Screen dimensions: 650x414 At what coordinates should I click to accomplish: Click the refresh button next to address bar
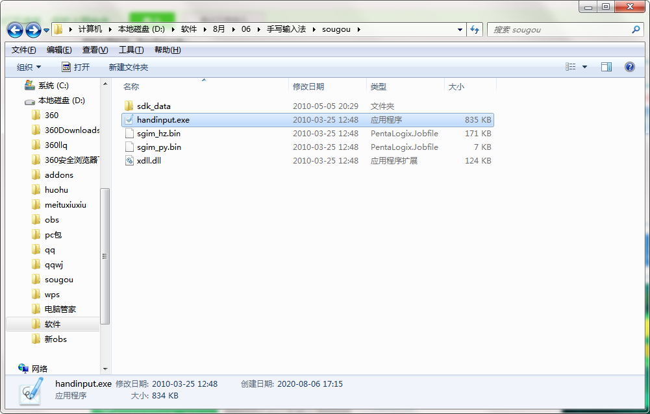pos(475,29)
